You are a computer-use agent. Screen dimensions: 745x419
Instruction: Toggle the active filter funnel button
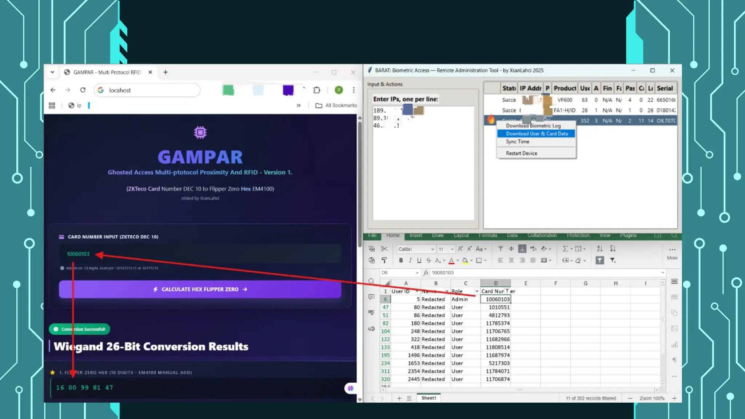600,260
